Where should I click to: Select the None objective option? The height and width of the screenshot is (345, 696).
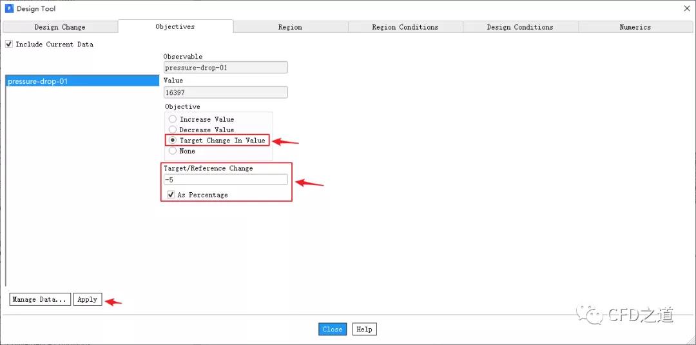[173, 151]
